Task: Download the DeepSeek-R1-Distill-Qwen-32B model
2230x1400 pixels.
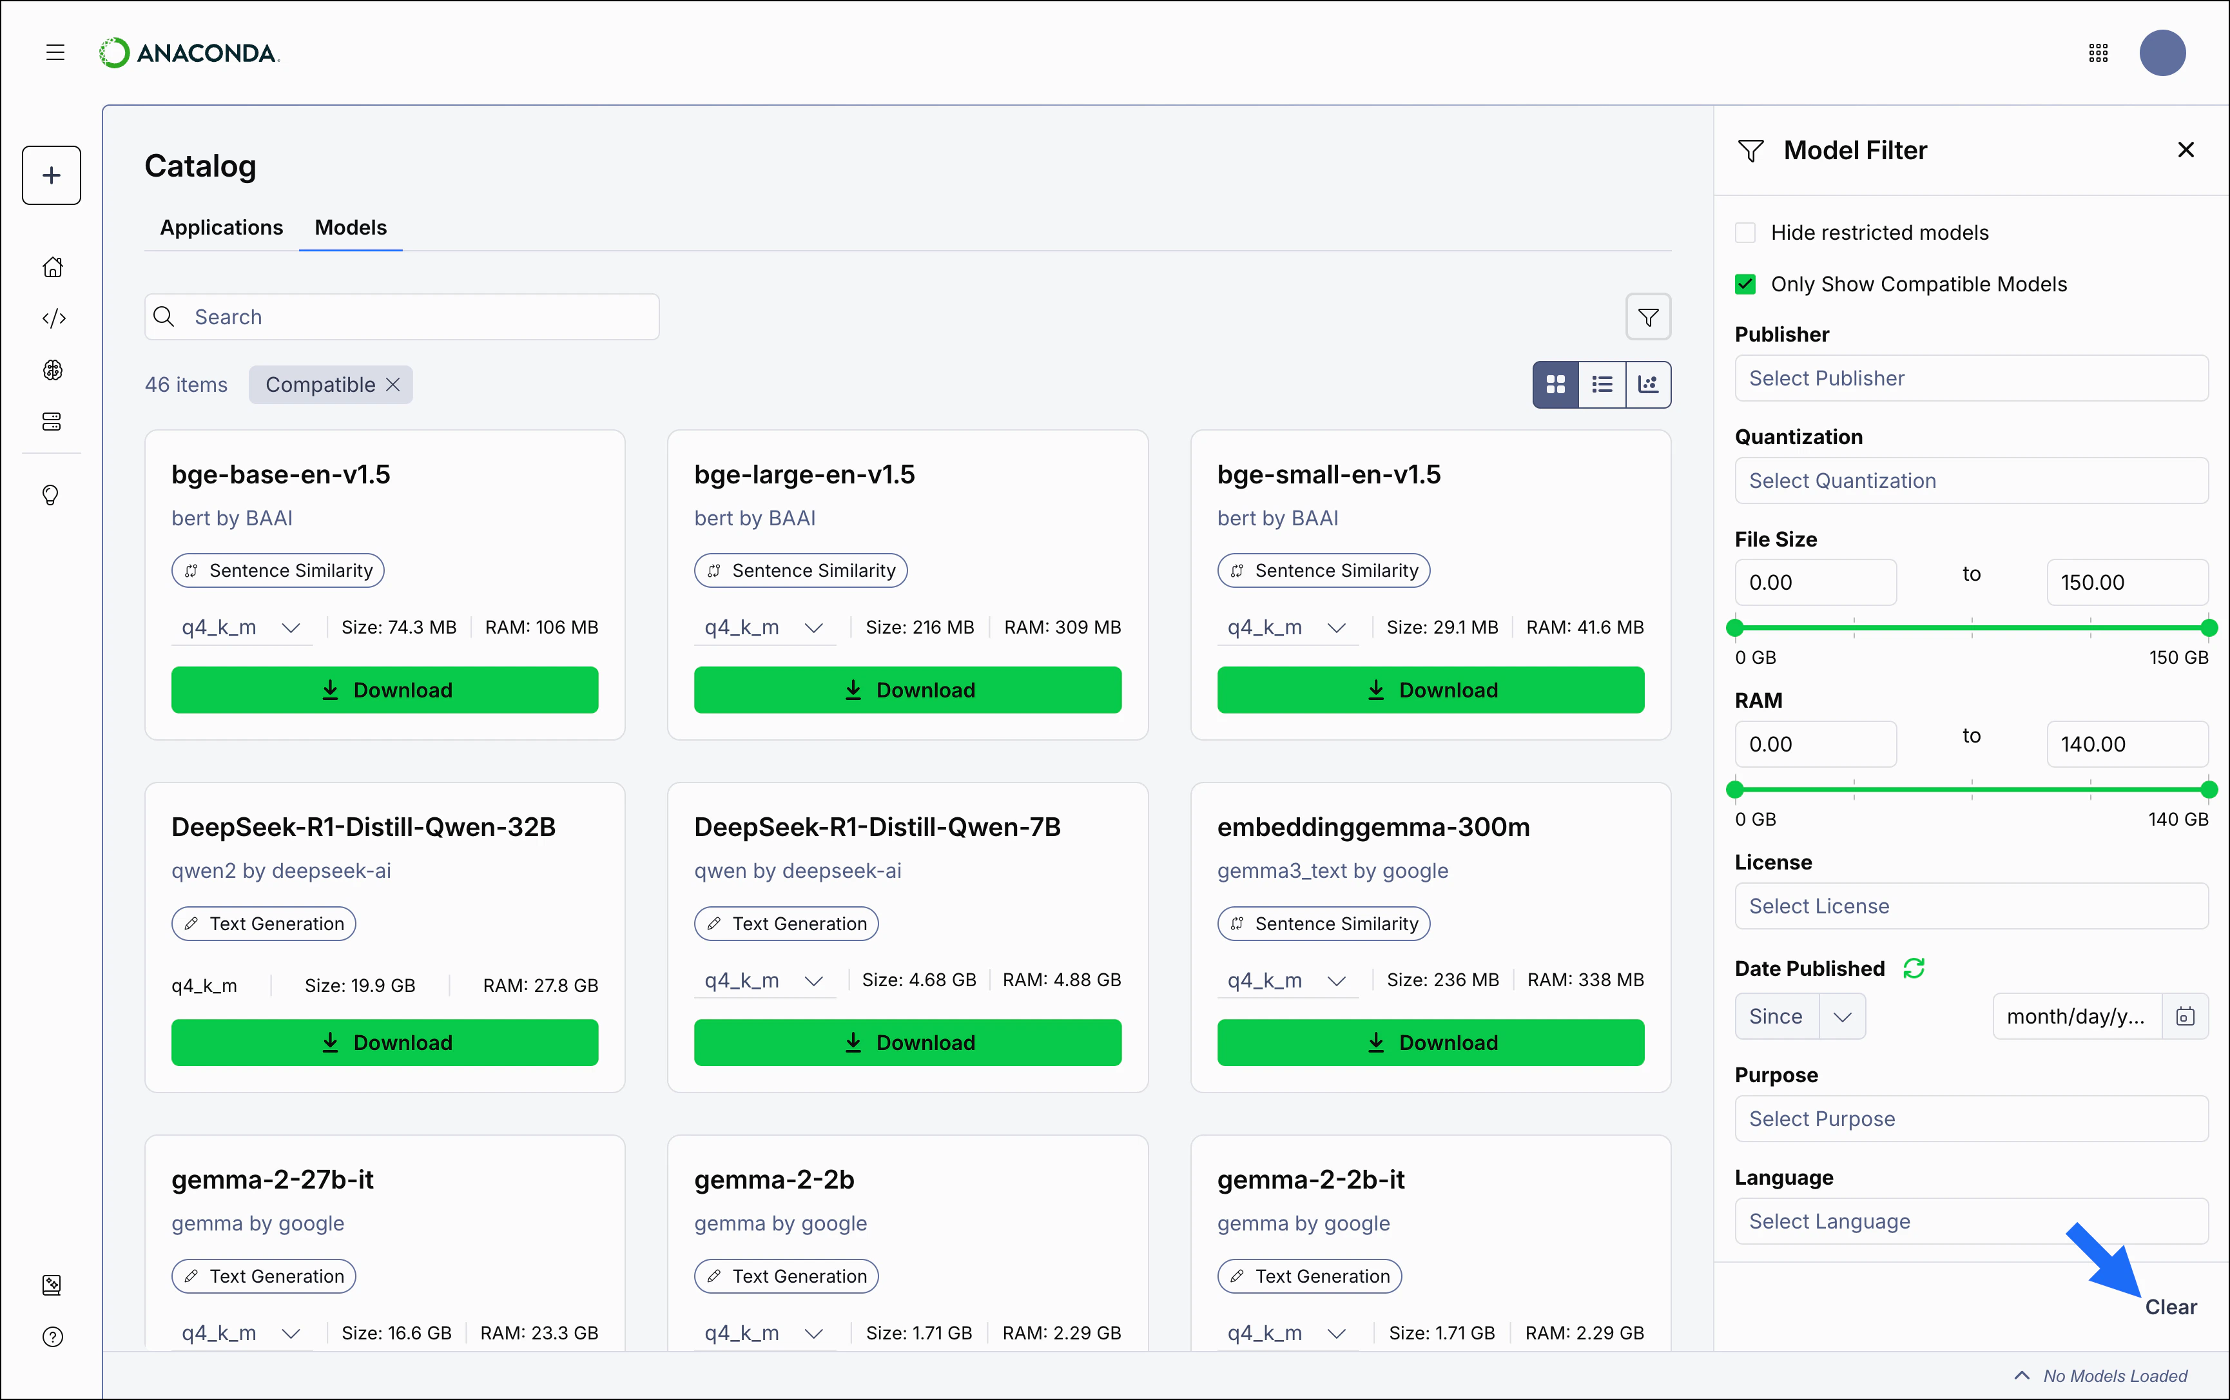Action: 385,1042
